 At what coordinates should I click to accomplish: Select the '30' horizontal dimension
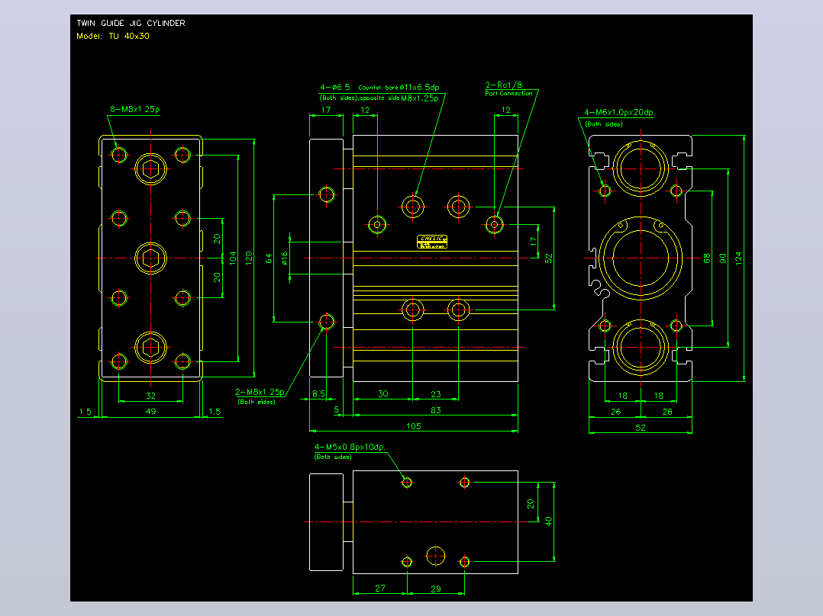tap(383, 393)
